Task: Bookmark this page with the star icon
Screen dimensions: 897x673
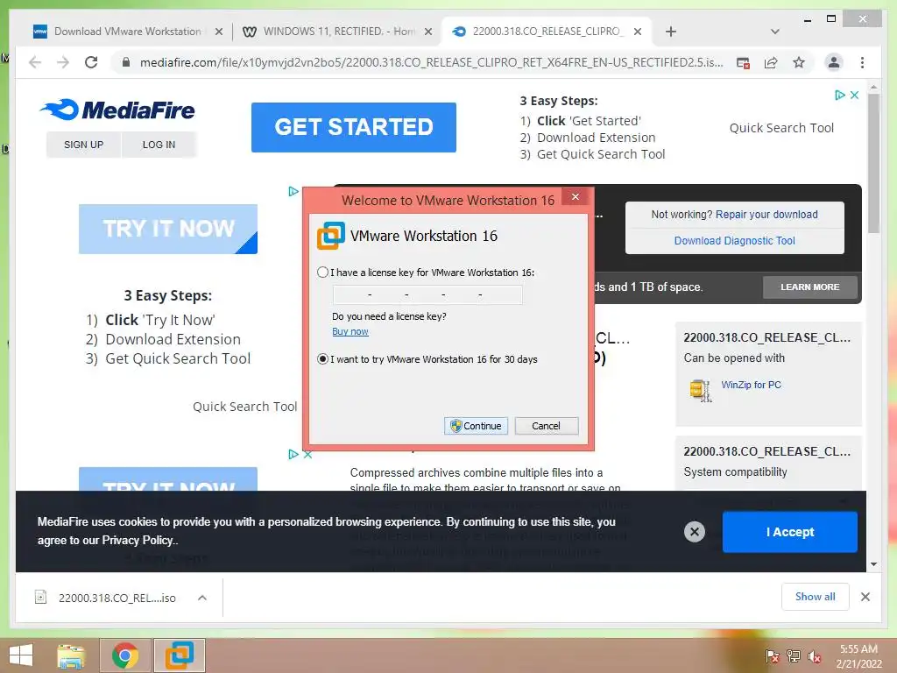Action: pyautogui.click(x=799, y=62)
